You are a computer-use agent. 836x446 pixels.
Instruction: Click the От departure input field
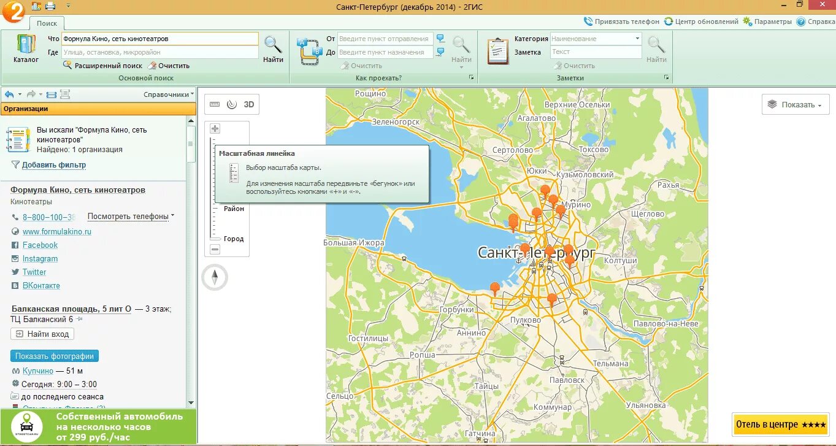(385, 39)
